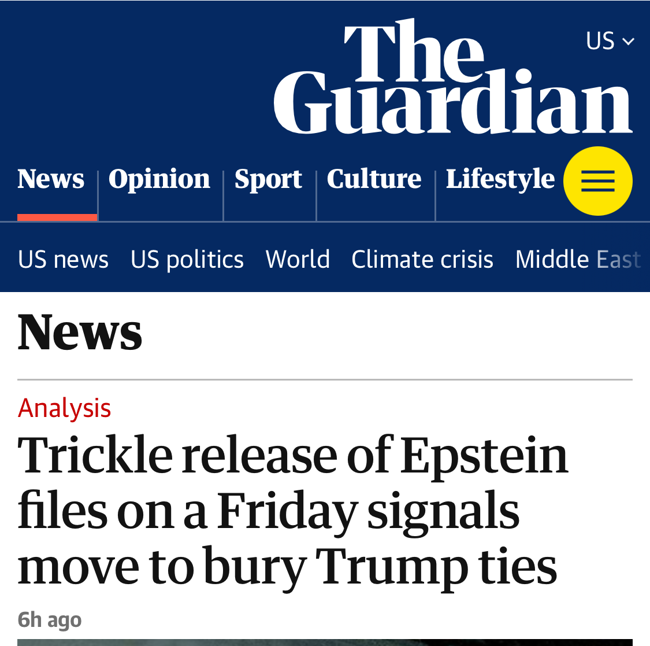650x646 pixels.
Task: Select the Culture tab
Action: (374, 179)
